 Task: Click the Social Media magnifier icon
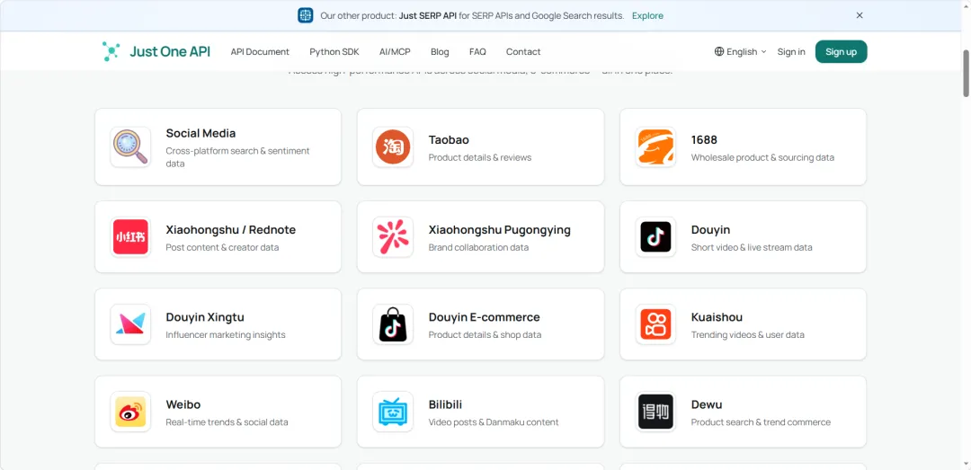[130, 146]
